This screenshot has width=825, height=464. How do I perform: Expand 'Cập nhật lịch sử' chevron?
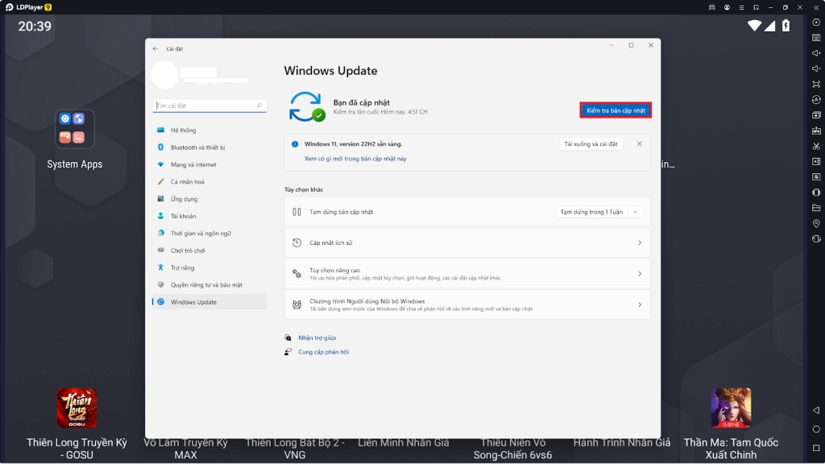tap(640, 243)
